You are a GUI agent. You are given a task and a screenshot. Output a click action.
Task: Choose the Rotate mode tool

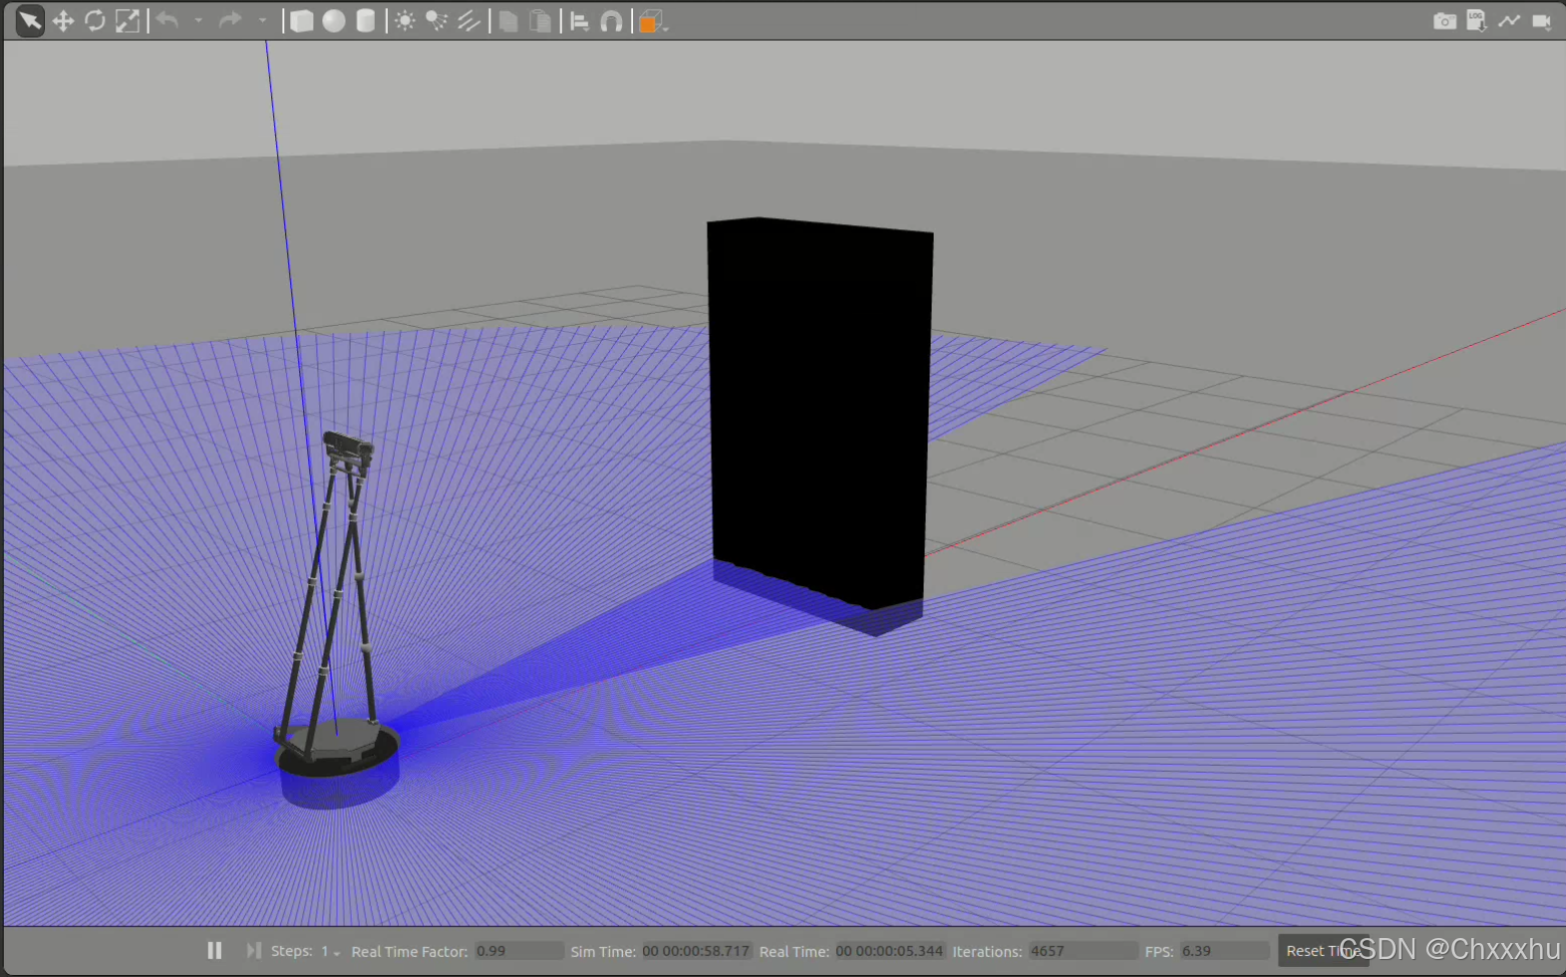point(95,21)
